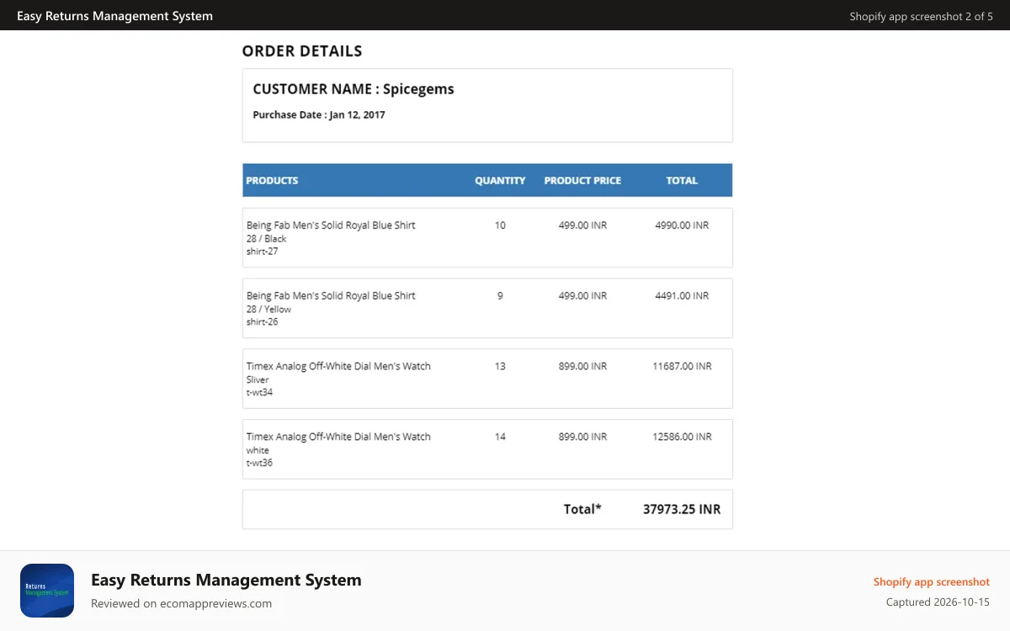The height and width of the screenshot is (631, 1010).
Task: Click the shirt-26 SKU
Action: pos(262,322)
